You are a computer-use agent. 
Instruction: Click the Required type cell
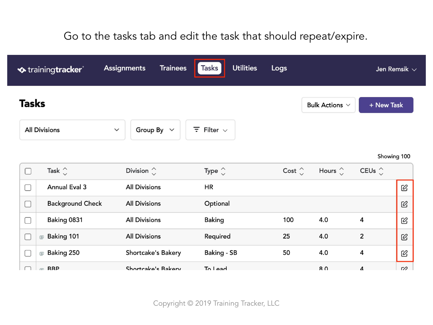tap(217, 237)
